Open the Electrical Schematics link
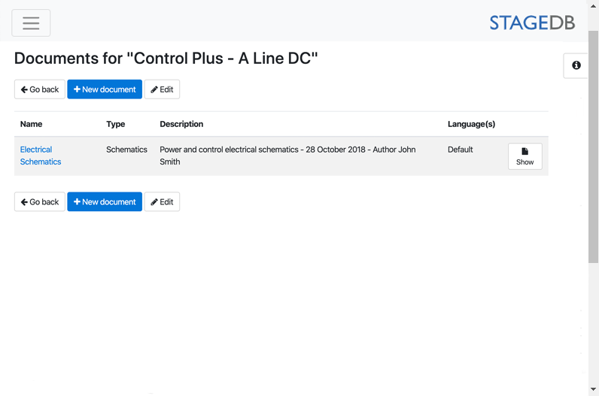 [x=41, y=156]
